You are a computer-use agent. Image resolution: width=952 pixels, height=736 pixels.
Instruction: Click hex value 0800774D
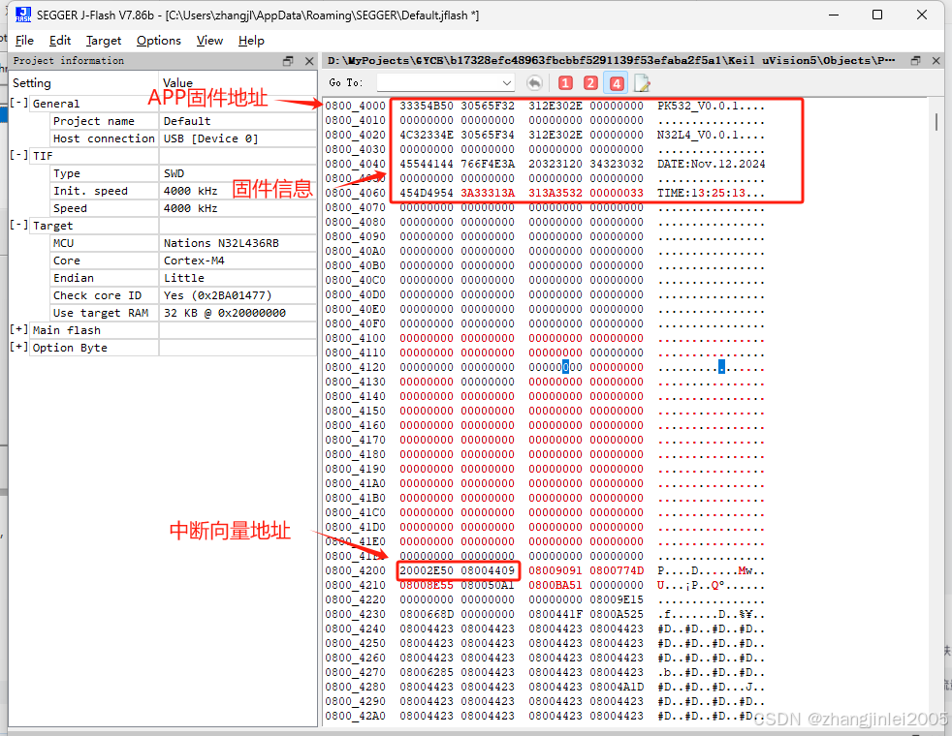click(617, 570)
